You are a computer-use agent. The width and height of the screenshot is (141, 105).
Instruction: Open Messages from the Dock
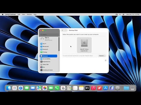[27, 88]
